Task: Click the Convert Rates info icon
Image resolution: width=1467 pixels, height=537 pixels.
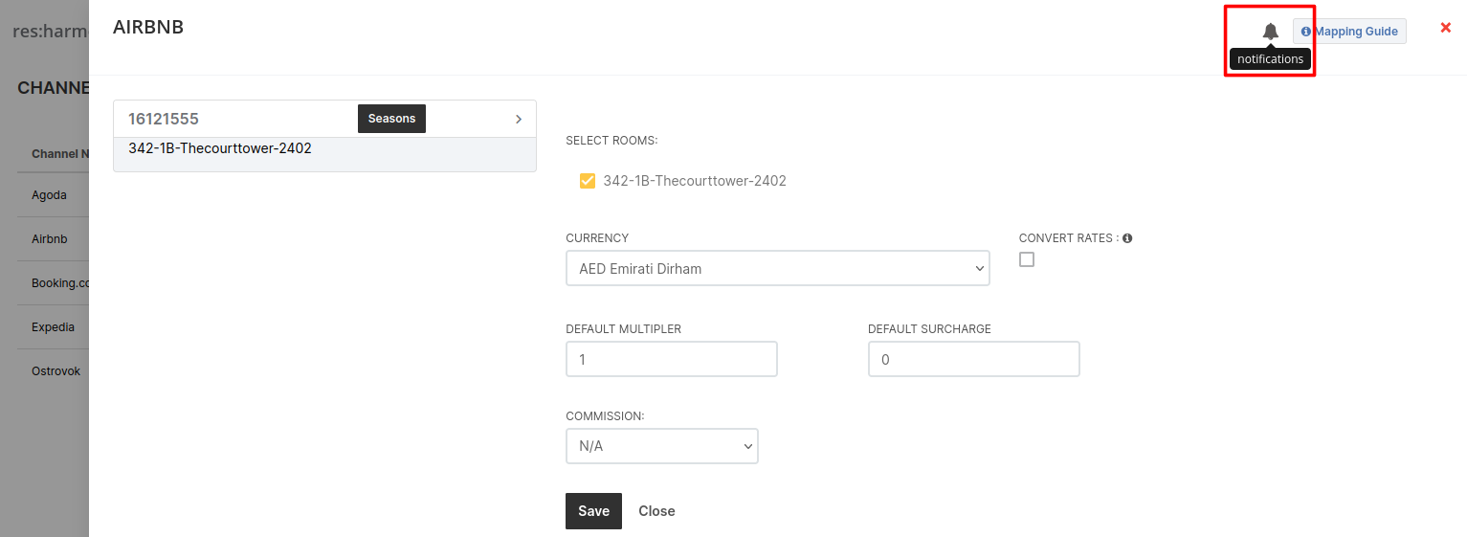Action: [x=1127, y=238]
